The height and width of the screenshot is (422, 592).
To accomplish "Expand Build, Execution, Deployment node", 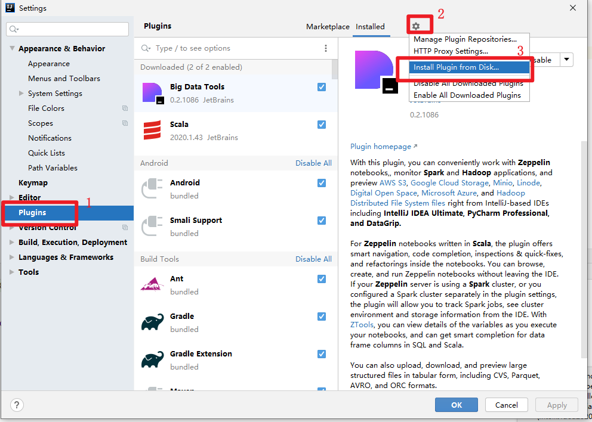I will click(x=12, y=242).
